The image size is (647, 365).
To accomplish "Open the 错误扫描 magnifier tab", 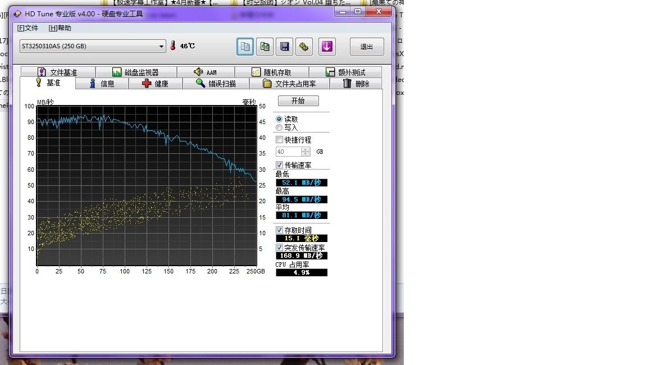I will pos(216,84).
